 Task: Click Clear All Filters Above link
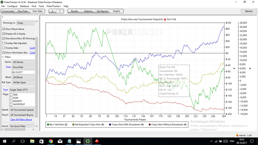21,120
